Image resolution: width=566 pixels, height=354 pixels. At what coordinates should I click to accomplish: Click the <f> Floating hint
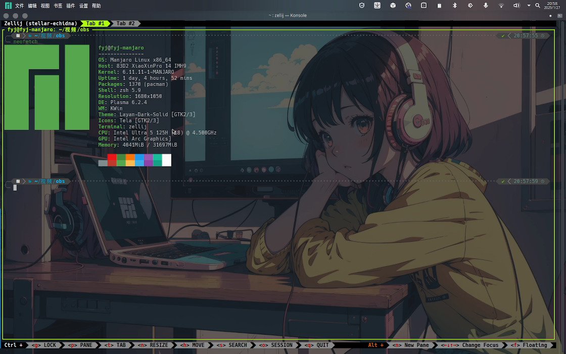529,345
